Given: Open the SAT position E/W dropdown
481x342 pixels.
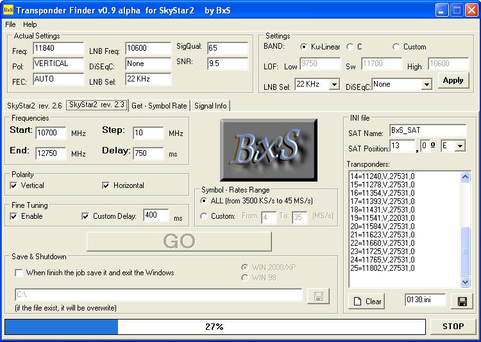Looking at the screenshot, I should tap(460, 146).
